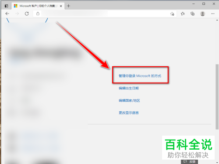Reload the current page
The width and height of the screenshot is (219, 164).
pyautogui.click(x=27, y=14)
